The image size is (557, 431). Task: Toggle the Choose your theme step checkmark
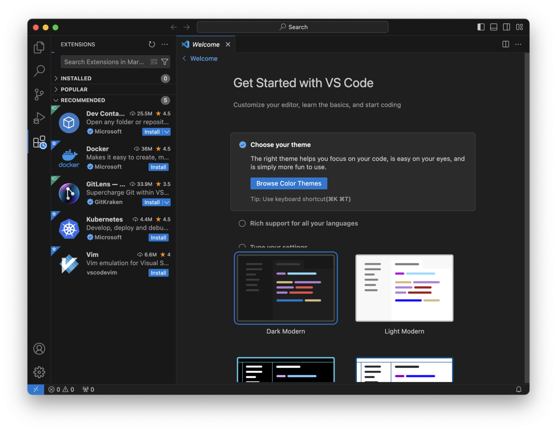242,145
